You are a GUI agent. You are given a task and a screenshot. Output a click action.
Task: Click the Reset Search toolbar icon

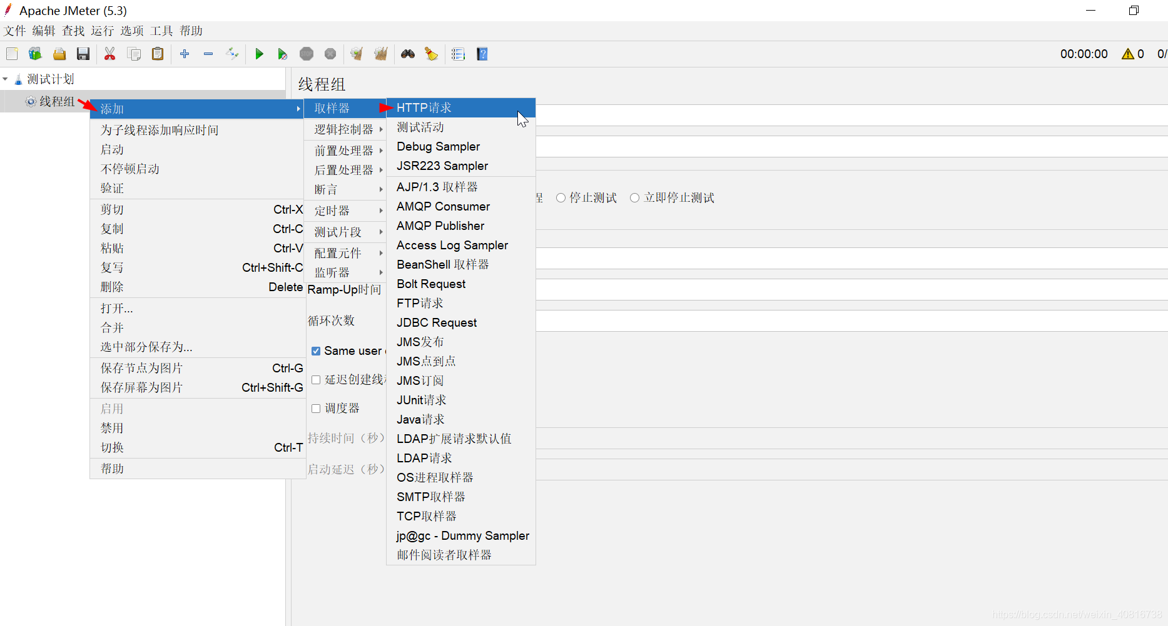tap(431, 54)
